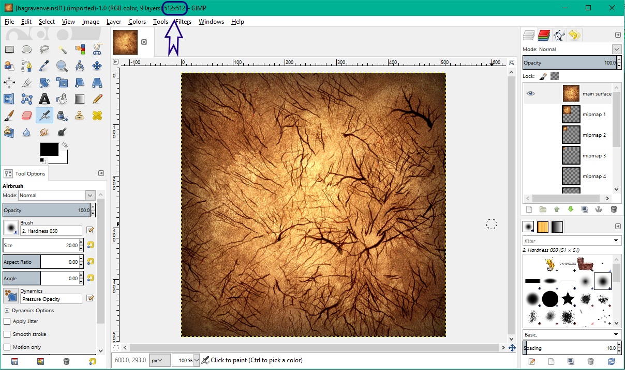625x370 pixels.
Task: Pick the Text tool
Action: [x=44, y=99]
